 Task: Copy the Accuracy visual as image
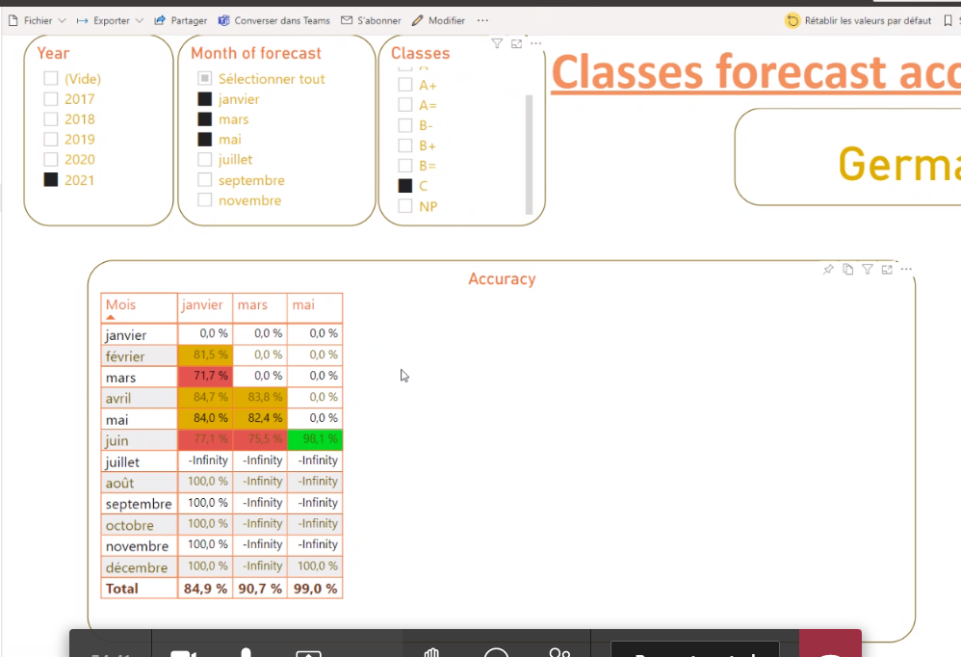tap(847, 270)
